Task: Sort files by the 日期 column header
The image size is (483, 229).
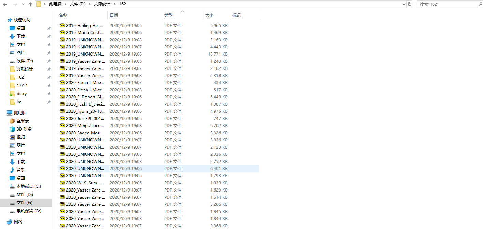Action: [x=114, y=15]
